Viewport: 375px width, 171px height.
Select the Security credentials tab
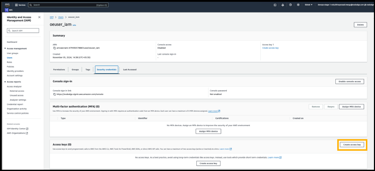point(107,70)
